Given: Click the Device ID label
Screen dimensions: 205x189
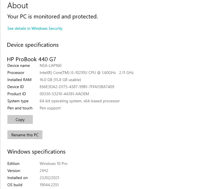Looking at the screenshot, I should click(16, 87).
